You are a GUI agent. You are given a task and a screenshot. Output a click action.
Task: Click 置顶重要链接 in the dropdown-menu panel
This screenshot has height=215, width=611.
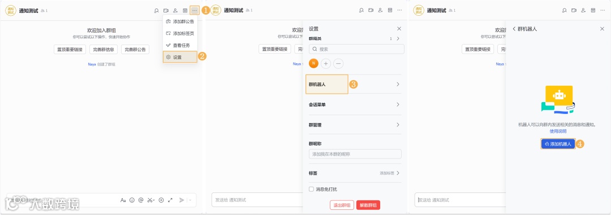tap(70, 49)
